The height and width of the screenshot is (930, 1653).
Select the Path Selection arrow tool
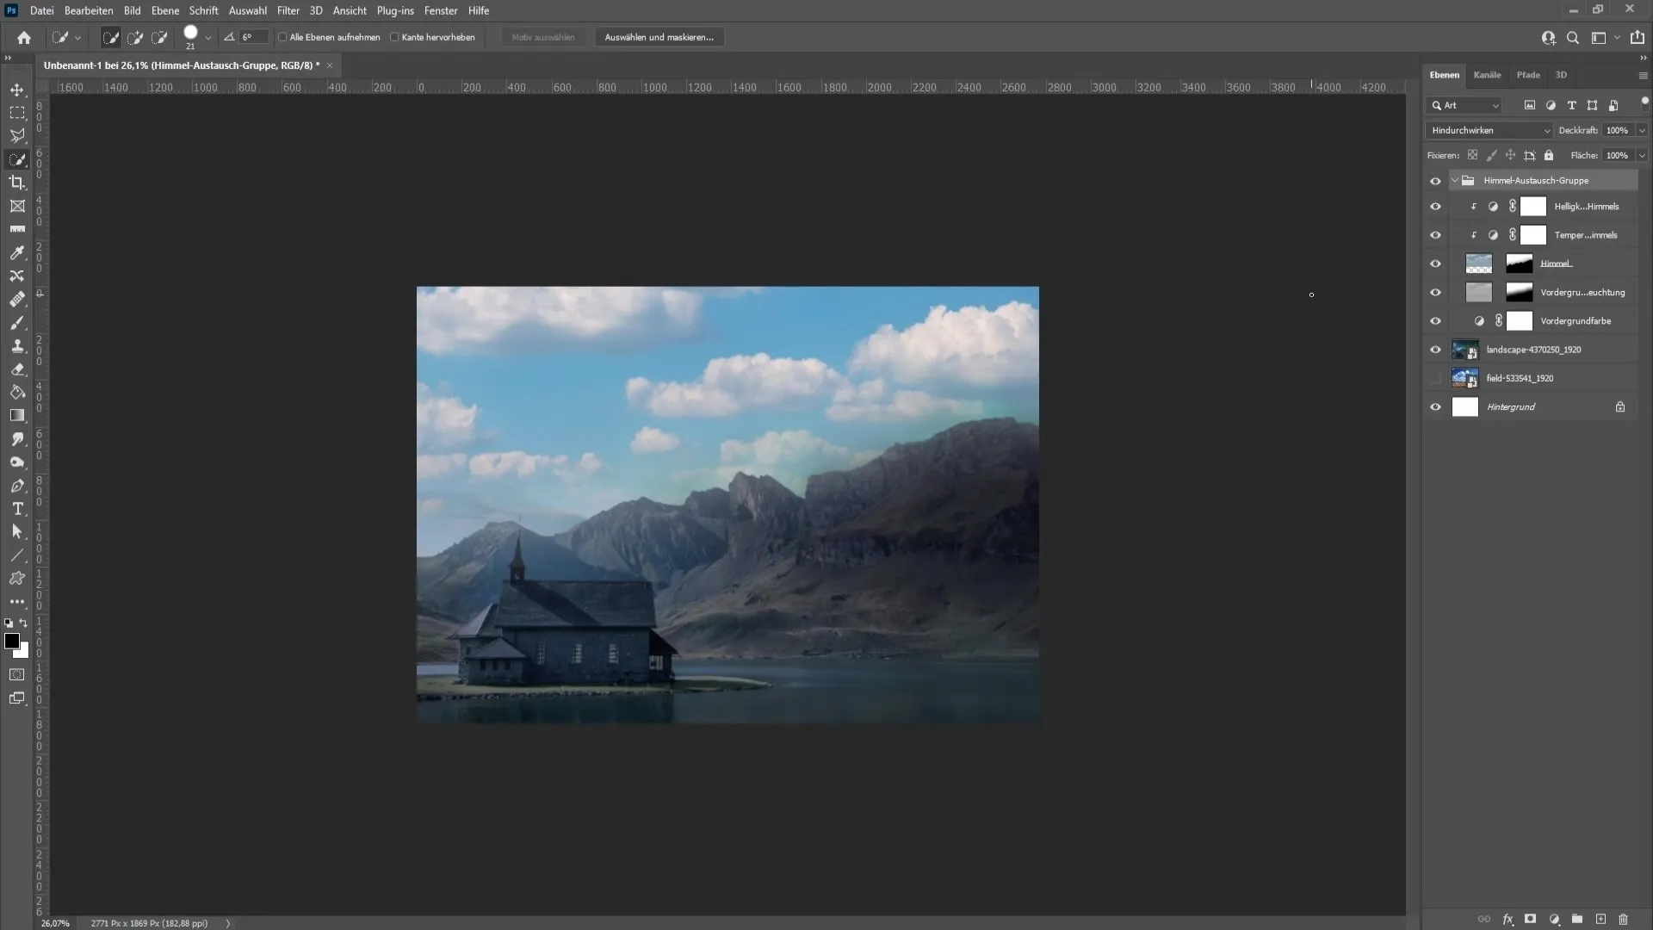pyautogui.click(x=17, y=532)
